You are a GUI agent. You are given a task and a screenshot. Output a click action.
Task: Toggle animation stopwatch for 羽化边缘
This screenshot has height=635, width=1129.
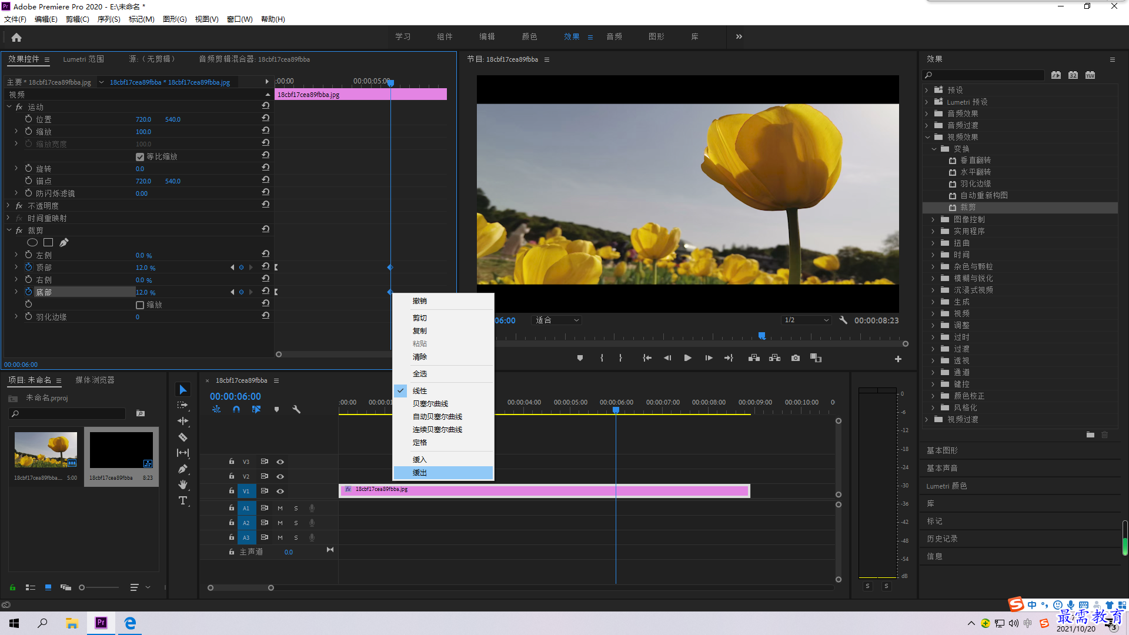pos(28,316)
